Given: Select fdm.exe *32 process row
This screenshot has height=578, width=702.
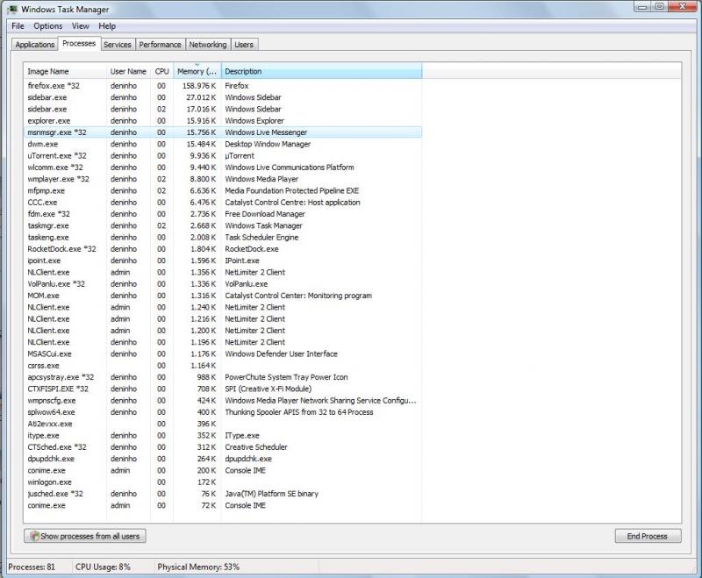Looking at the screenshot, I should (223, 214).
